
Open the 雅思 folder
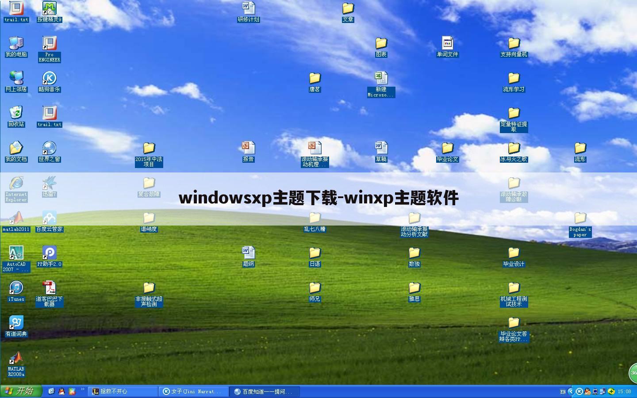pos(414,291)
